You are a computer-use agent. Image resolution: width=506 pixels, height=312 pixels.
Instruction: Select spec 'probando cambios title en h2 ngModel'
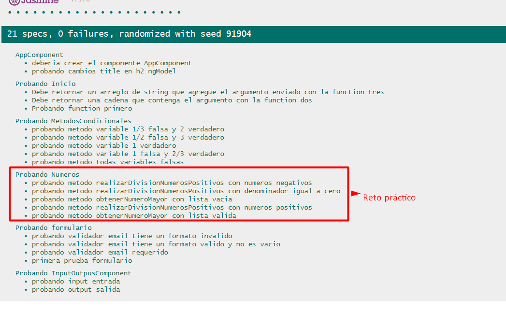click(105, 71)
